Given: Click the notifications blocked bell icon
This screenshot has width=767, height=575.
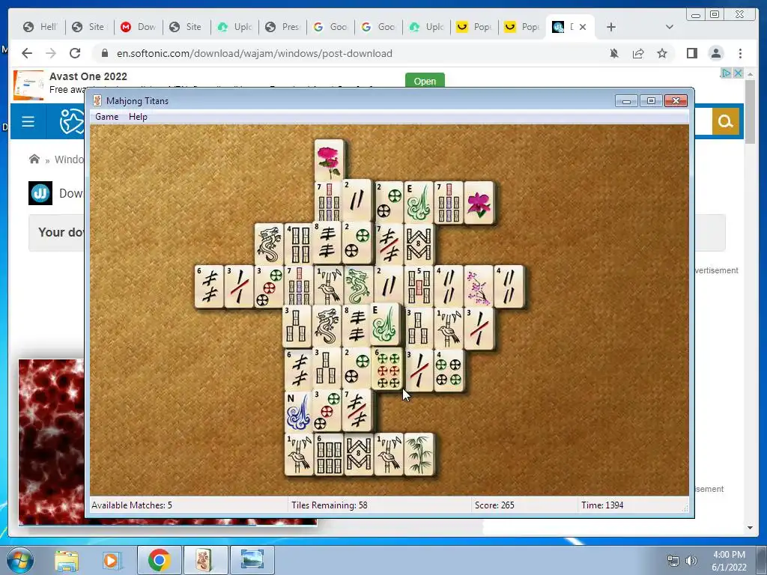Looking at the screenshot, I should pyautogui.click(x=614, y=53).
